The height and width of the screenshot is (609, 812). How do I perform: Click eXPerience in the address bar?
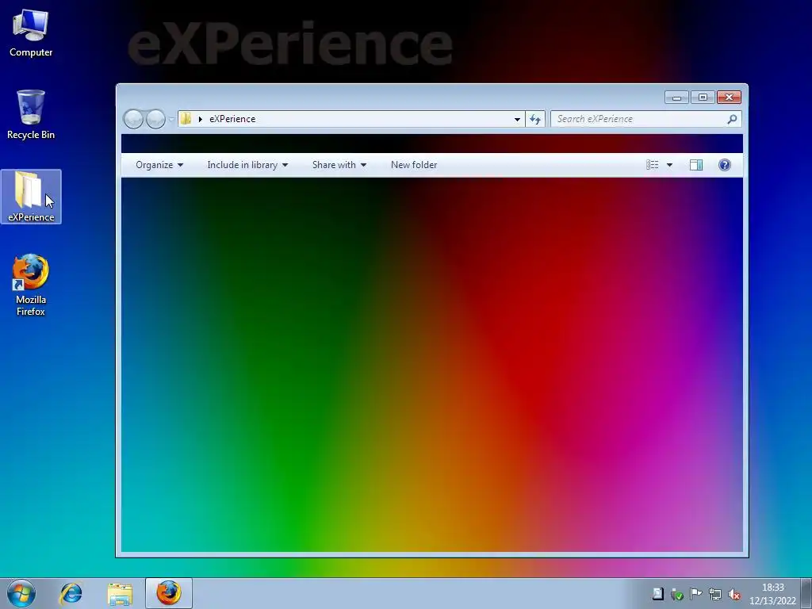click(x=232, y=119)
